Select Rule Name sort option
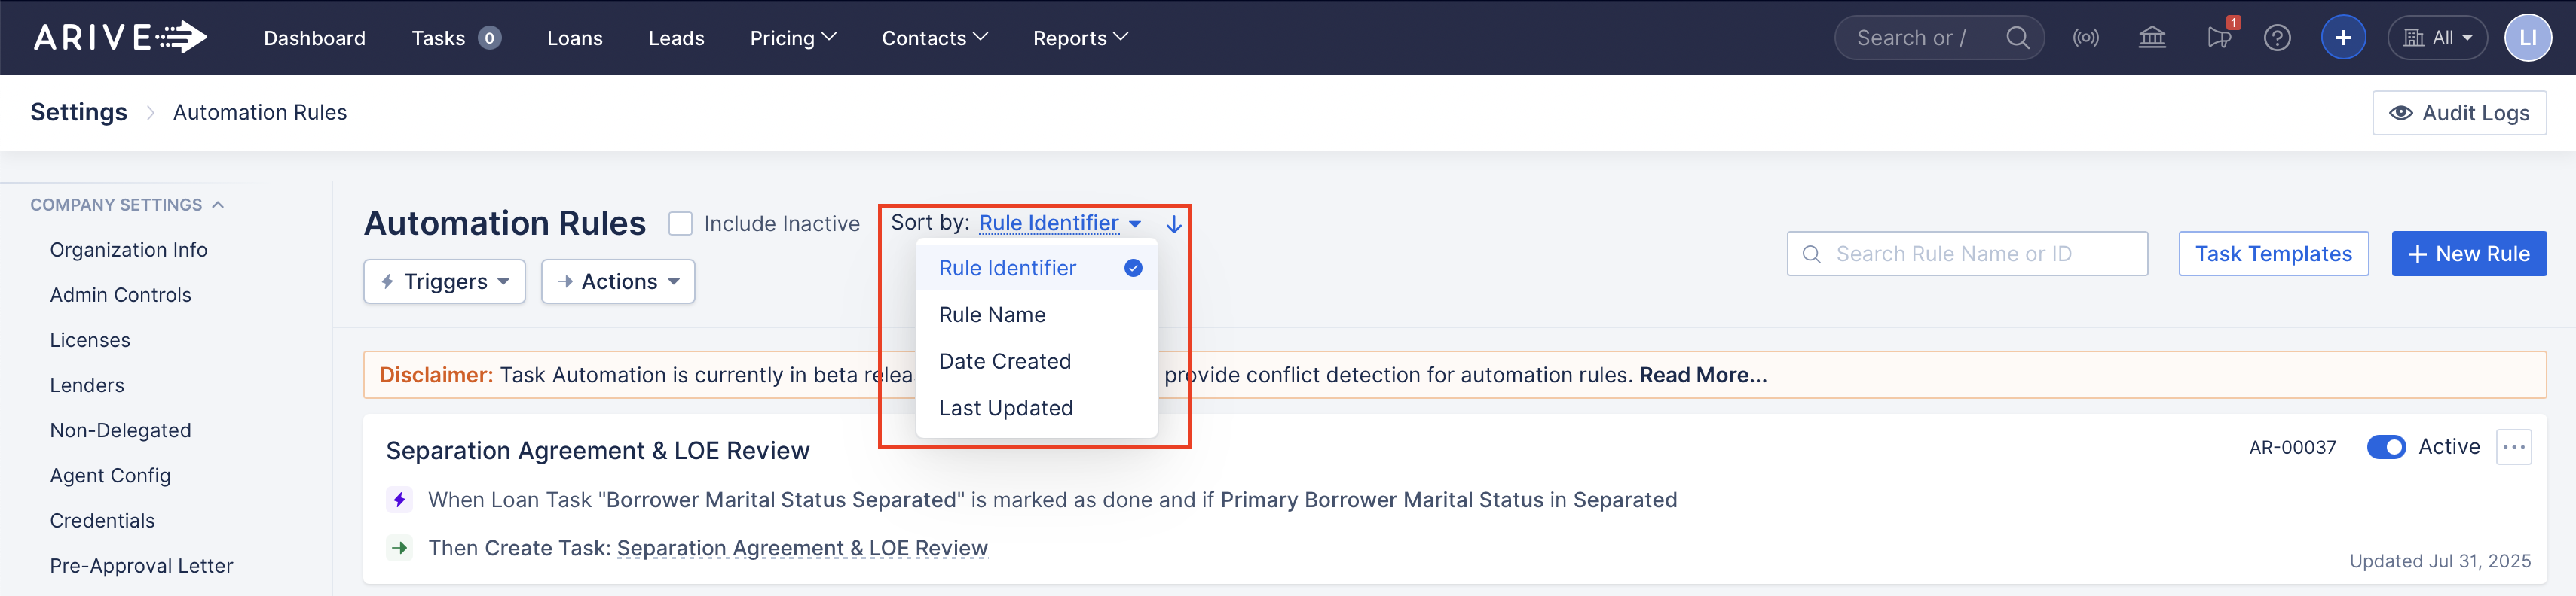2576x596 pixels. 1036,315
